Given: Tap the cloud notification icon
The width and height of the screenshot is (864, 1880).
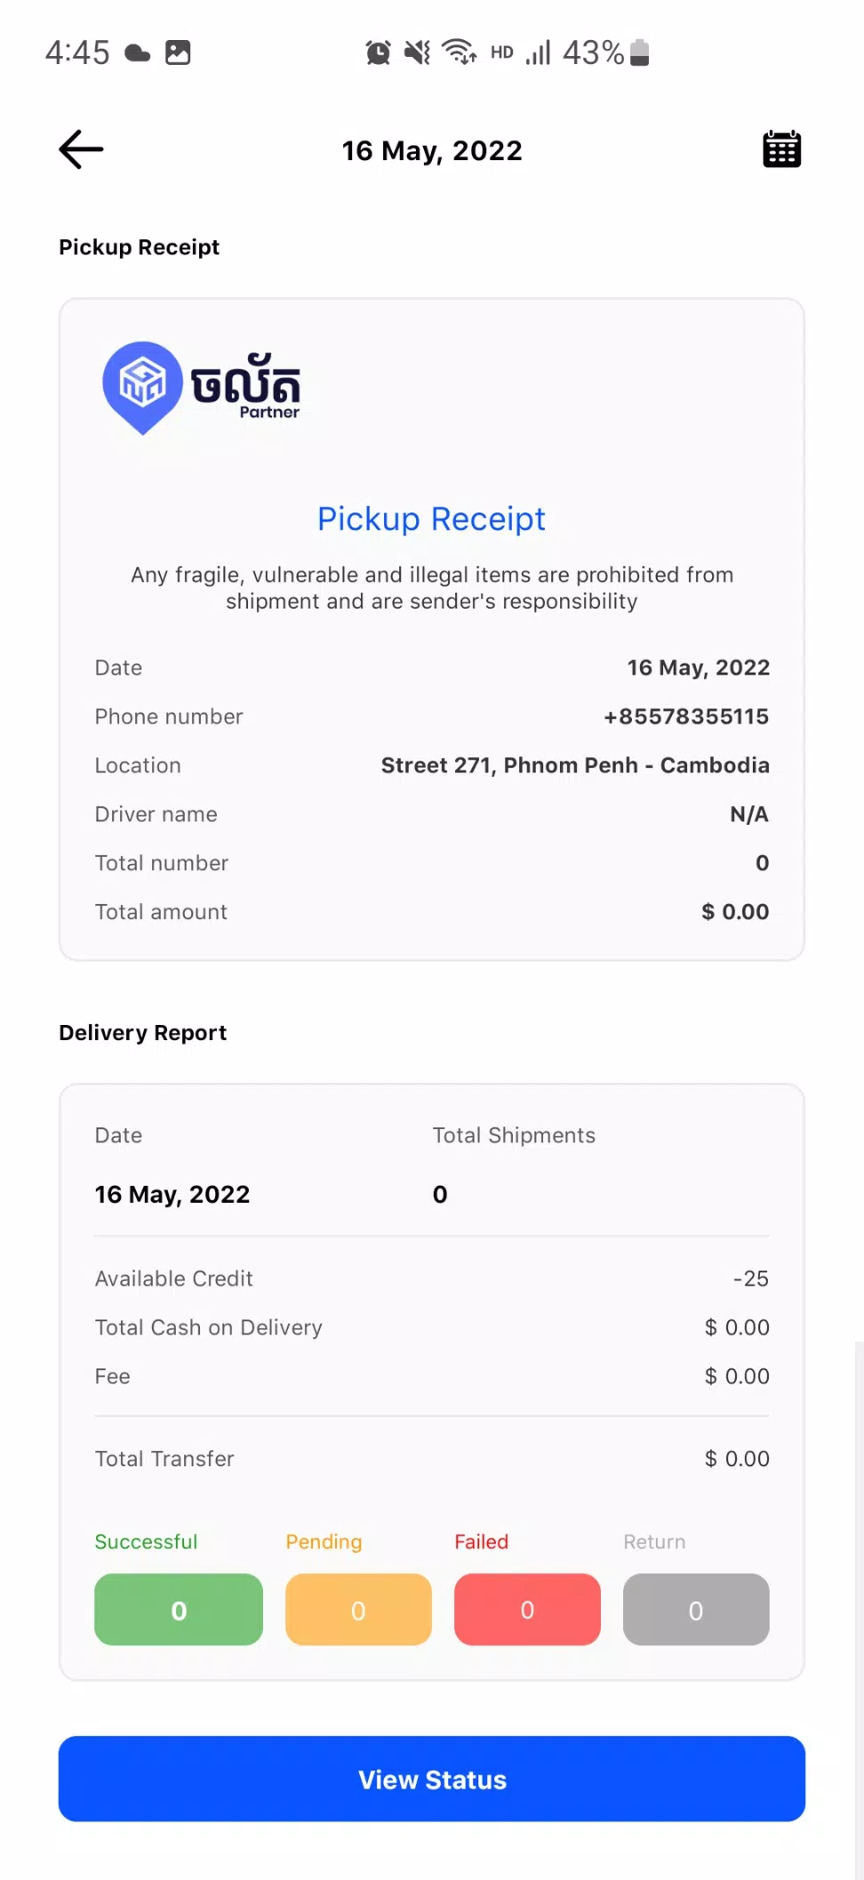Looking at the screenshot, I should coord(137,53).
